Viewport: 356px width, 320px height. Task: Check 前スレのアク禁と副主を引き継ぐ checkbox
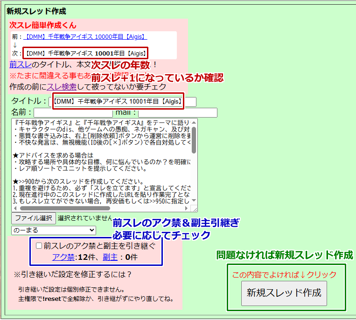tap(39, 245)
